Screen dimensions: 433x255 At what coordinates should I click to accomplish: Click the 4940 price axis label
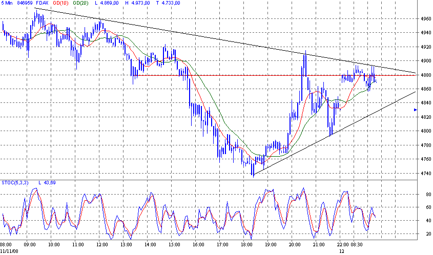pos(425,33)
